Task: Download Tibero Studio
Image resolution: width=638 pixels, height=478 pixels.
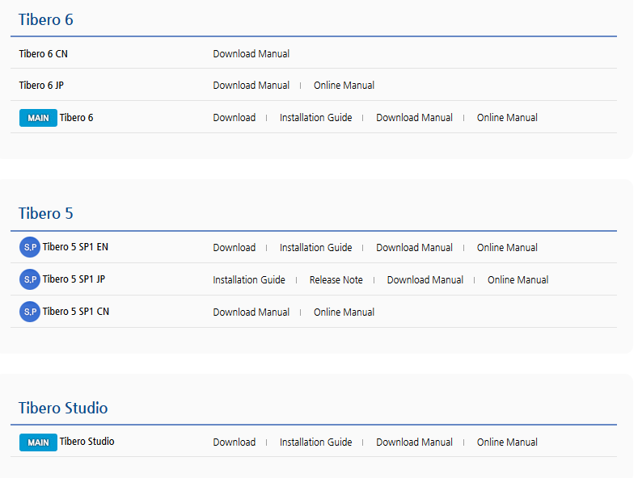Action: 234,442
